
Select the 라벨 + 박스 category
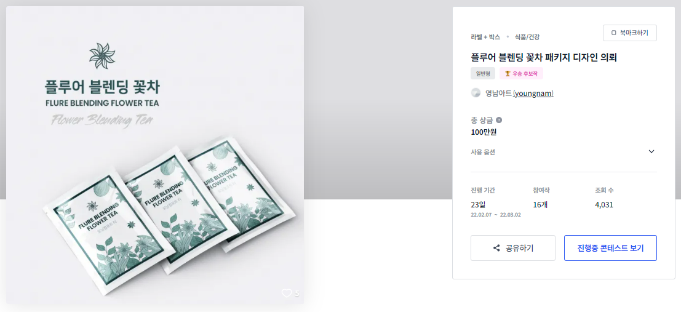(x=485, y=37)
